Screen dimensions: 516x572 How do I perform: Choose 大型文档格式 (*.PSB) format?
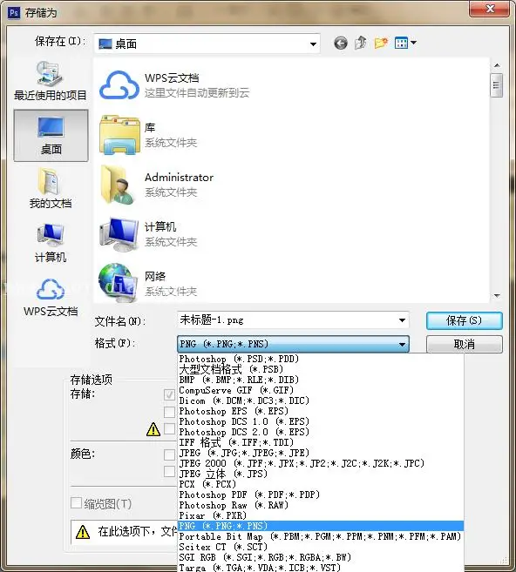(x=321, y=369)
